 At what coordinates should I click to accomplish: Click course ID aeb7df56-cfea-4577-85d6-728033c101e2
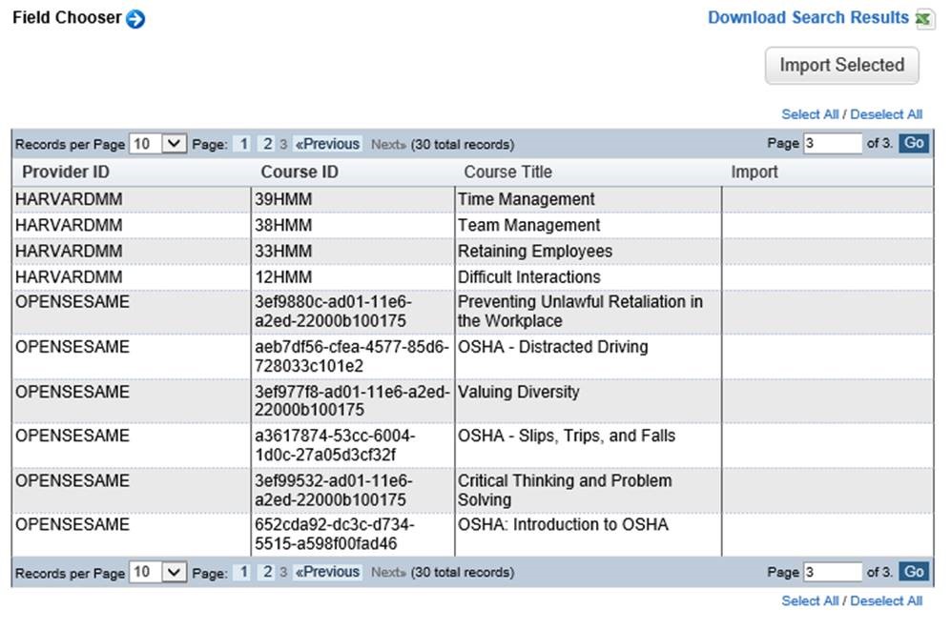(352, 356)
